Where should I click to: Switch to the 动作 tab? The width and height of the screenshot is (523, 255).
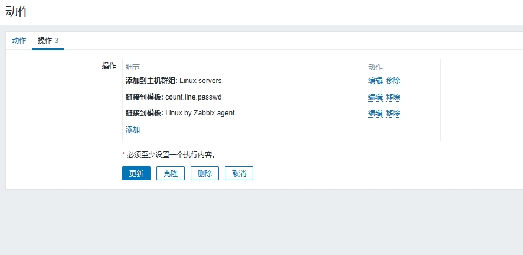tap(19, 41)
